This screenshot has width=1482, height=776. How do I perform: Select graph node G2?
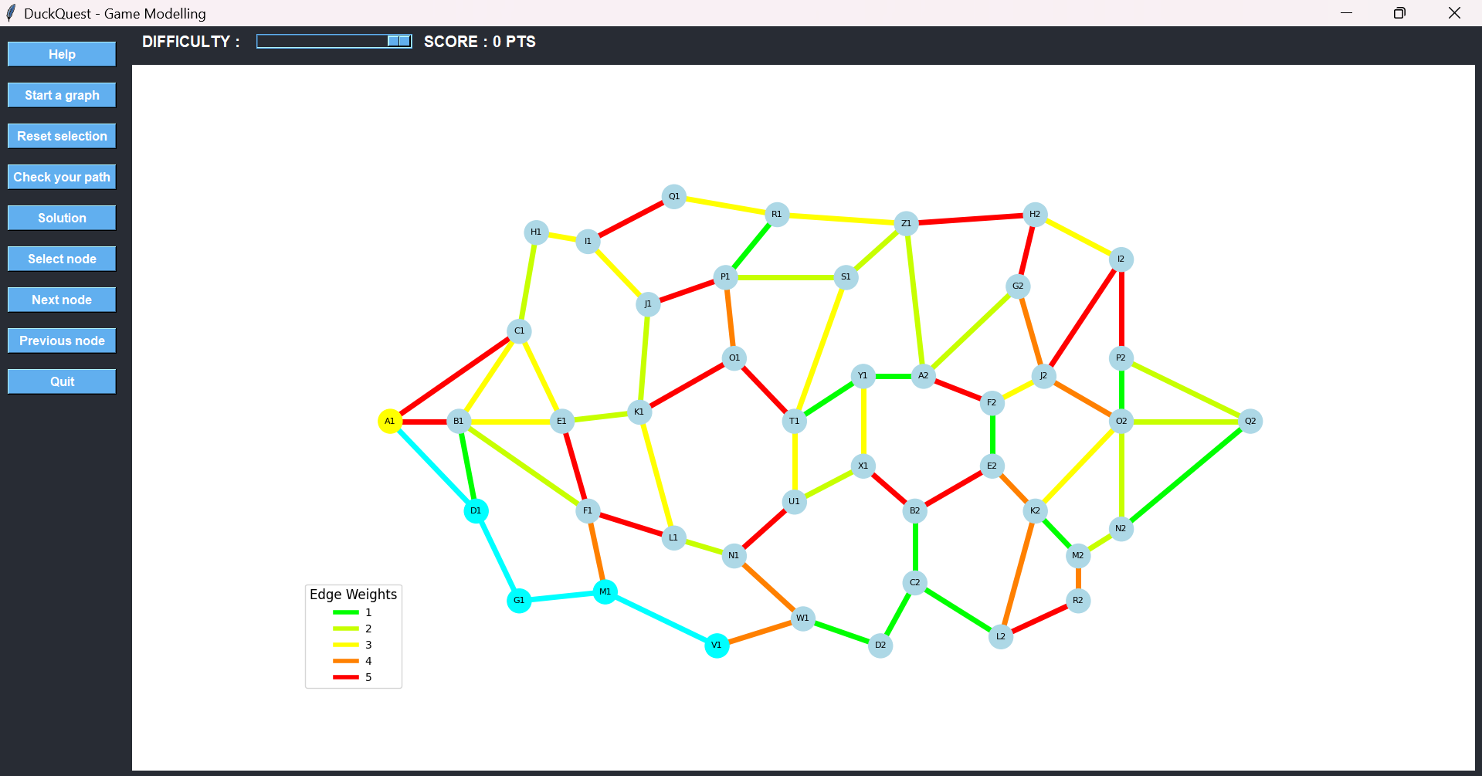click(1018, 286)
